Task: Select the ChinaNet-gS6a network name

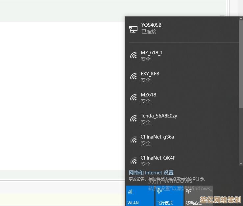Action: [x=157, y=137]
